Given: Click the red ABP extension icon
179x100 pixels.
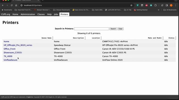Looking at the screenshot, I should [147, 5].
